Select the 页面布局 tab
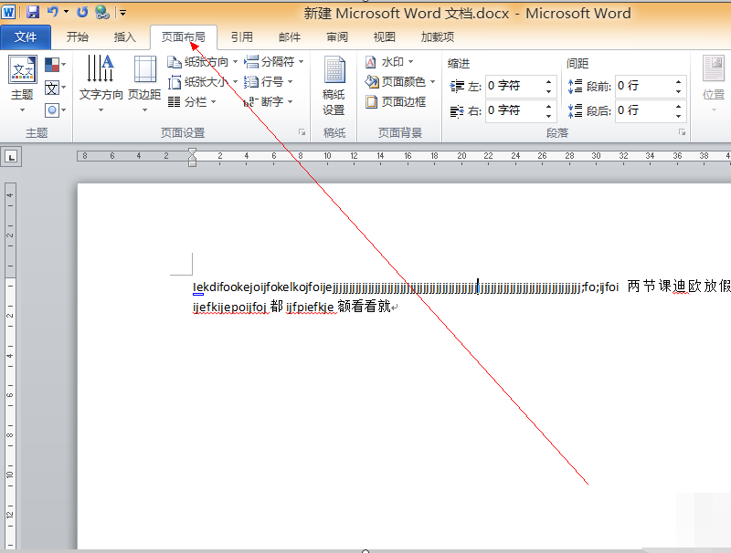The image size is (731, 553). click(184, 37)
